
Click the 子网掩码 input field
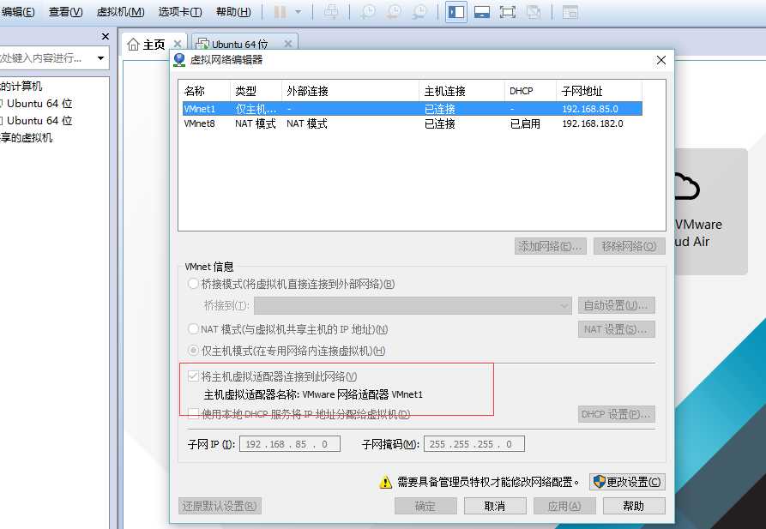click(474, 444)
